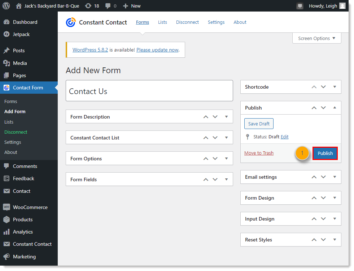This screenshot has height=271, width=354.
Task: Click the Posts pushpin icon
Action: pyautogui.click(x=6, y=50)
